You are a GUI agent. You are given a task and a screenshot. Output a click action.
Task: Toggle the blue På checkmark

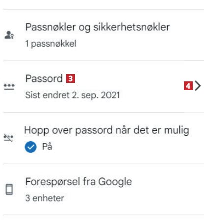click(30, 147)
